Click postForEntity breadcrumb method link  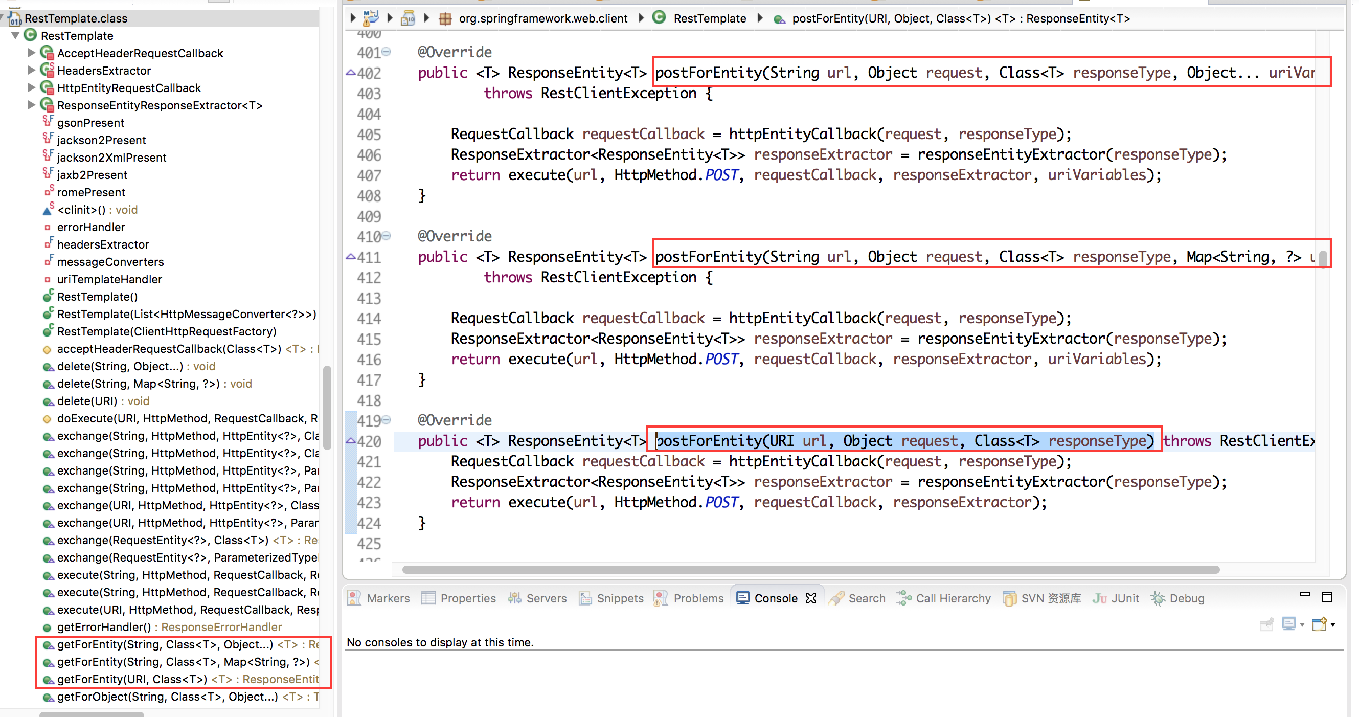click(x=960, y=18)
